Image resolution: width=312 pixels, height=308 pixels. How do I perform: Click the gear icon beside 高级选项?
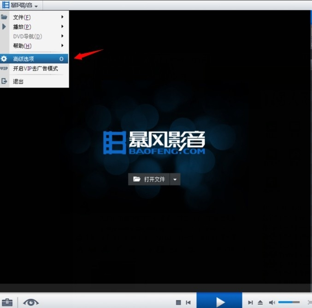[4, 59]
